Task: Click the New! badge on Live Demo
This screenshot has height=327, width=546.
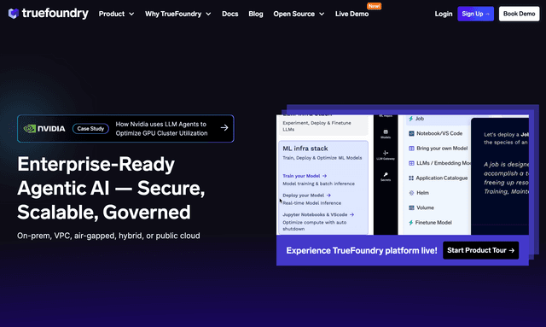Action: tap(374, 6)
